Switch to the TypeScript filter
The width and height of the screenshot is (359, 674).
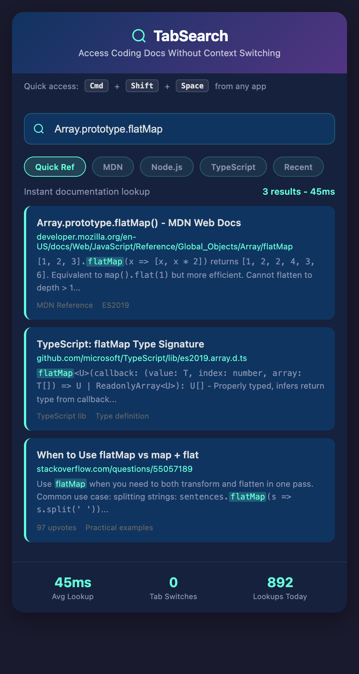[233, 167]
